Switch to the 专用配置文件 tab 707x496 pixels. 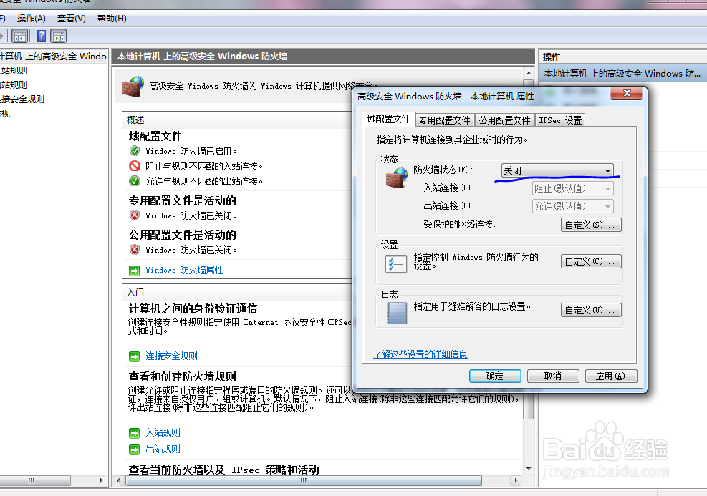coord(444,120)
